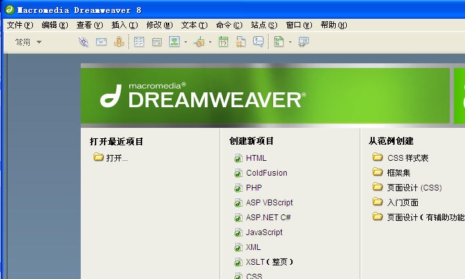
Task: Click the folder icon beside 入门页面
Action: pos(378,201)
